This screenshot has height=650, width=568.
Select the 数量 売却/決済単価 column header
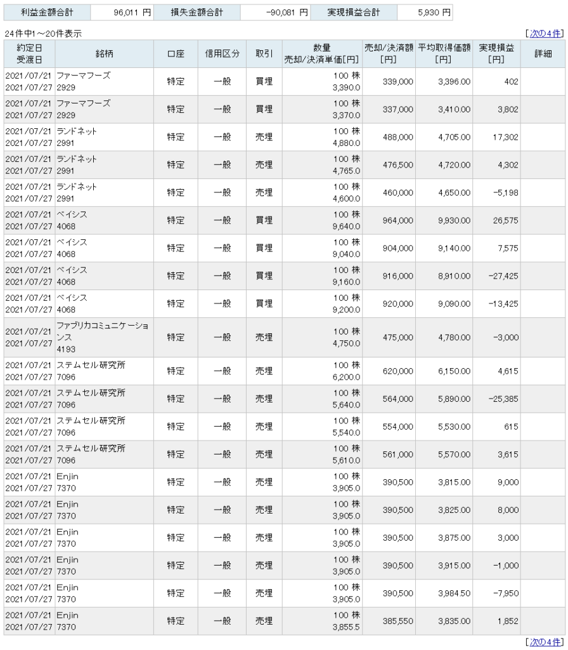tap(322, 54)
